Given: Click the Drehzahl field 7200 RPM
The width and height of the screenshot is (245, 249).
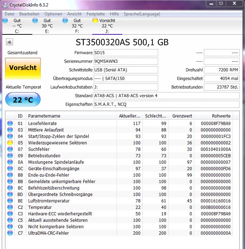Looking at the screenshot, I should pyautogui.click(x=222, y=70).
